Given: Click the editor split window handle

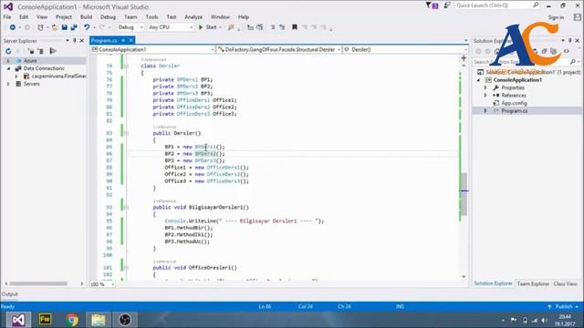Looking at the screenshot, I should point(464,58).
